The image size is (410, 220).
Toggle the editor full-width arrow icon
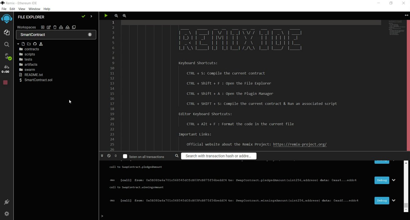pyautogui.click(x=406, y=15)
